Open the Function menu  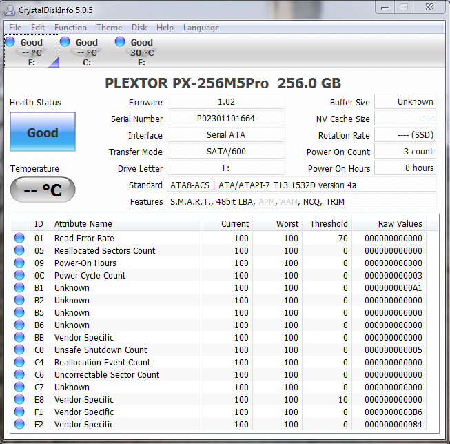pyautogui.click(x=70, y=28)
